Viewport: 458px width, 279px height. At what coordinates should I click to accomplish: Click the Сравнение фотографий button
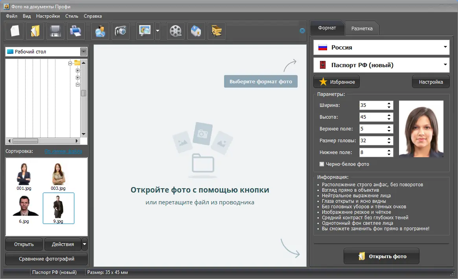46,259
